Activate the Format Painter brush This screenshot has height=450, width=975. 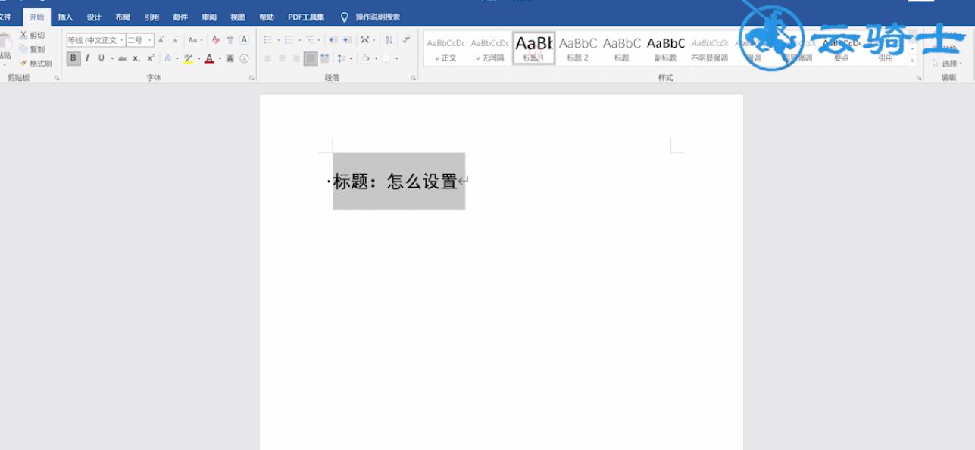(x=36, y=64)
